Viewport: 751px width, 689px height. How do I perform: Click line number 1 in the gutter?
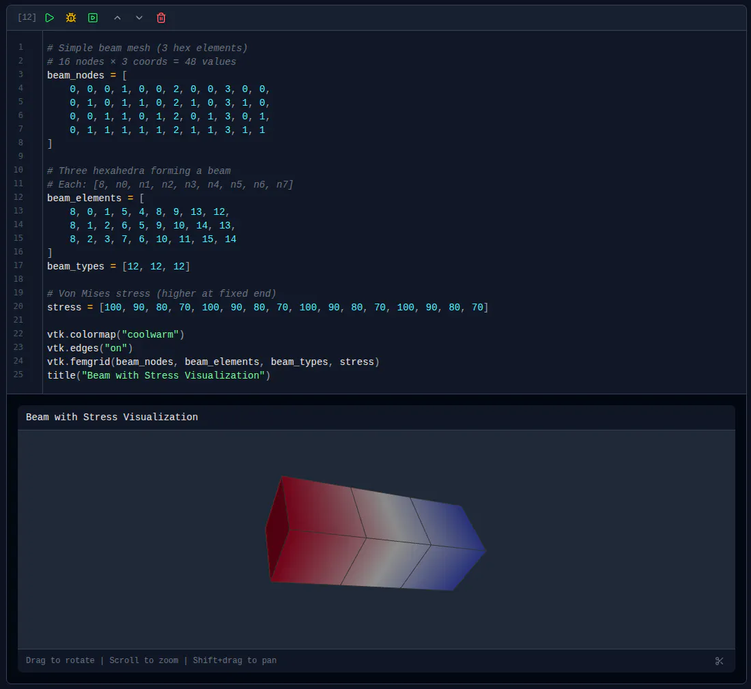click(x=20, y=47)
